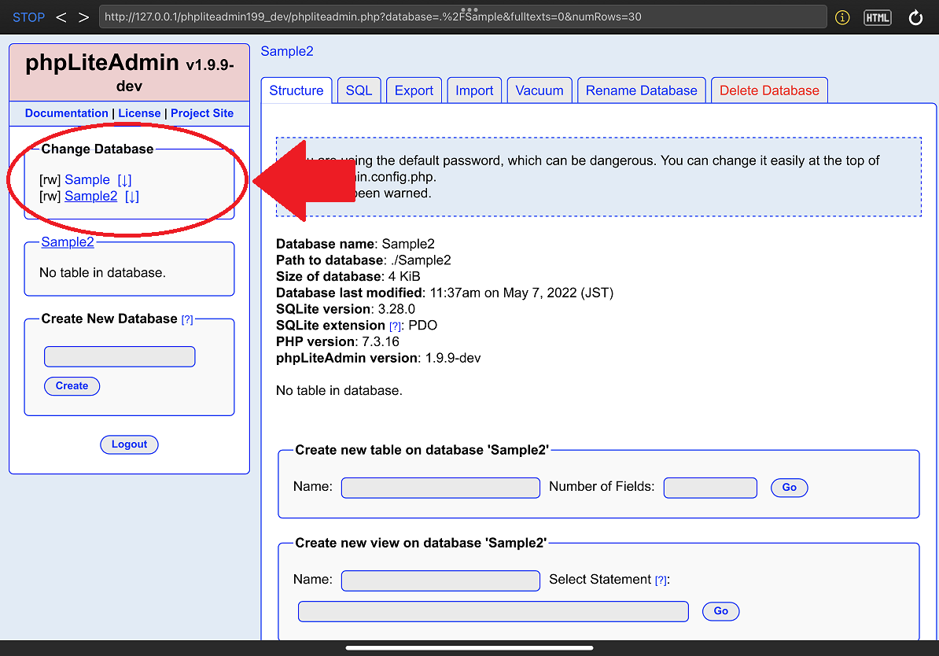Viewport: 939px width, 656px height.
Task: Go back with the left arrow button
Action: click(x=61, y=17)
